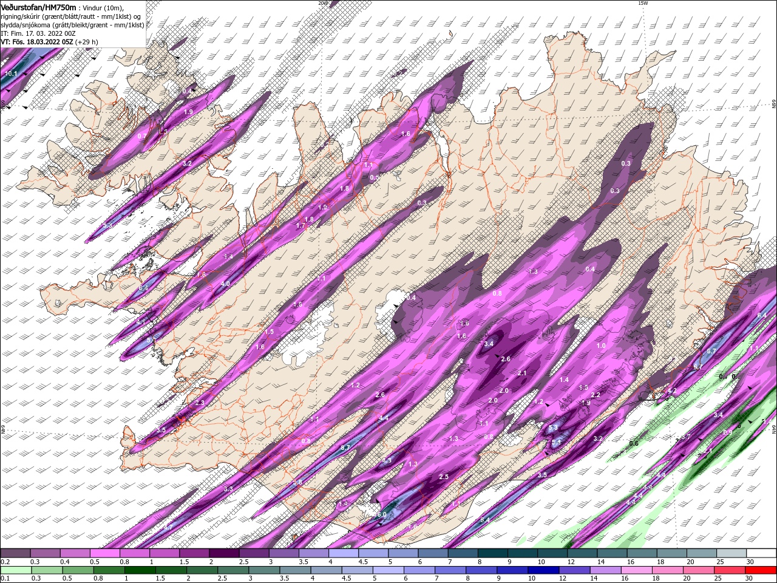Click the pale lavender 4 swatch in snow legend

344,553
